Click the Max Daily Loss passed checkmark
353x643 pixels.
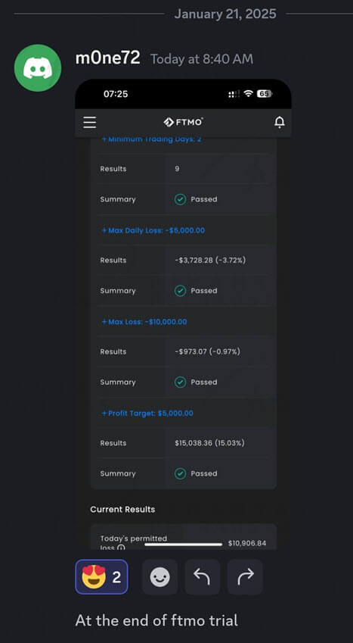pyautogui.click(x=180, y=291)
